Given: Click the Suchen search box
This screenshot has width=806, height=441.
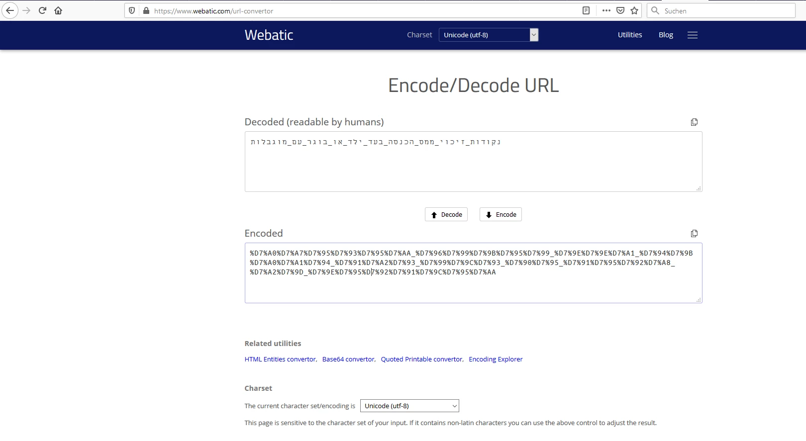Looking at the screenshot, I should (721, 10).
